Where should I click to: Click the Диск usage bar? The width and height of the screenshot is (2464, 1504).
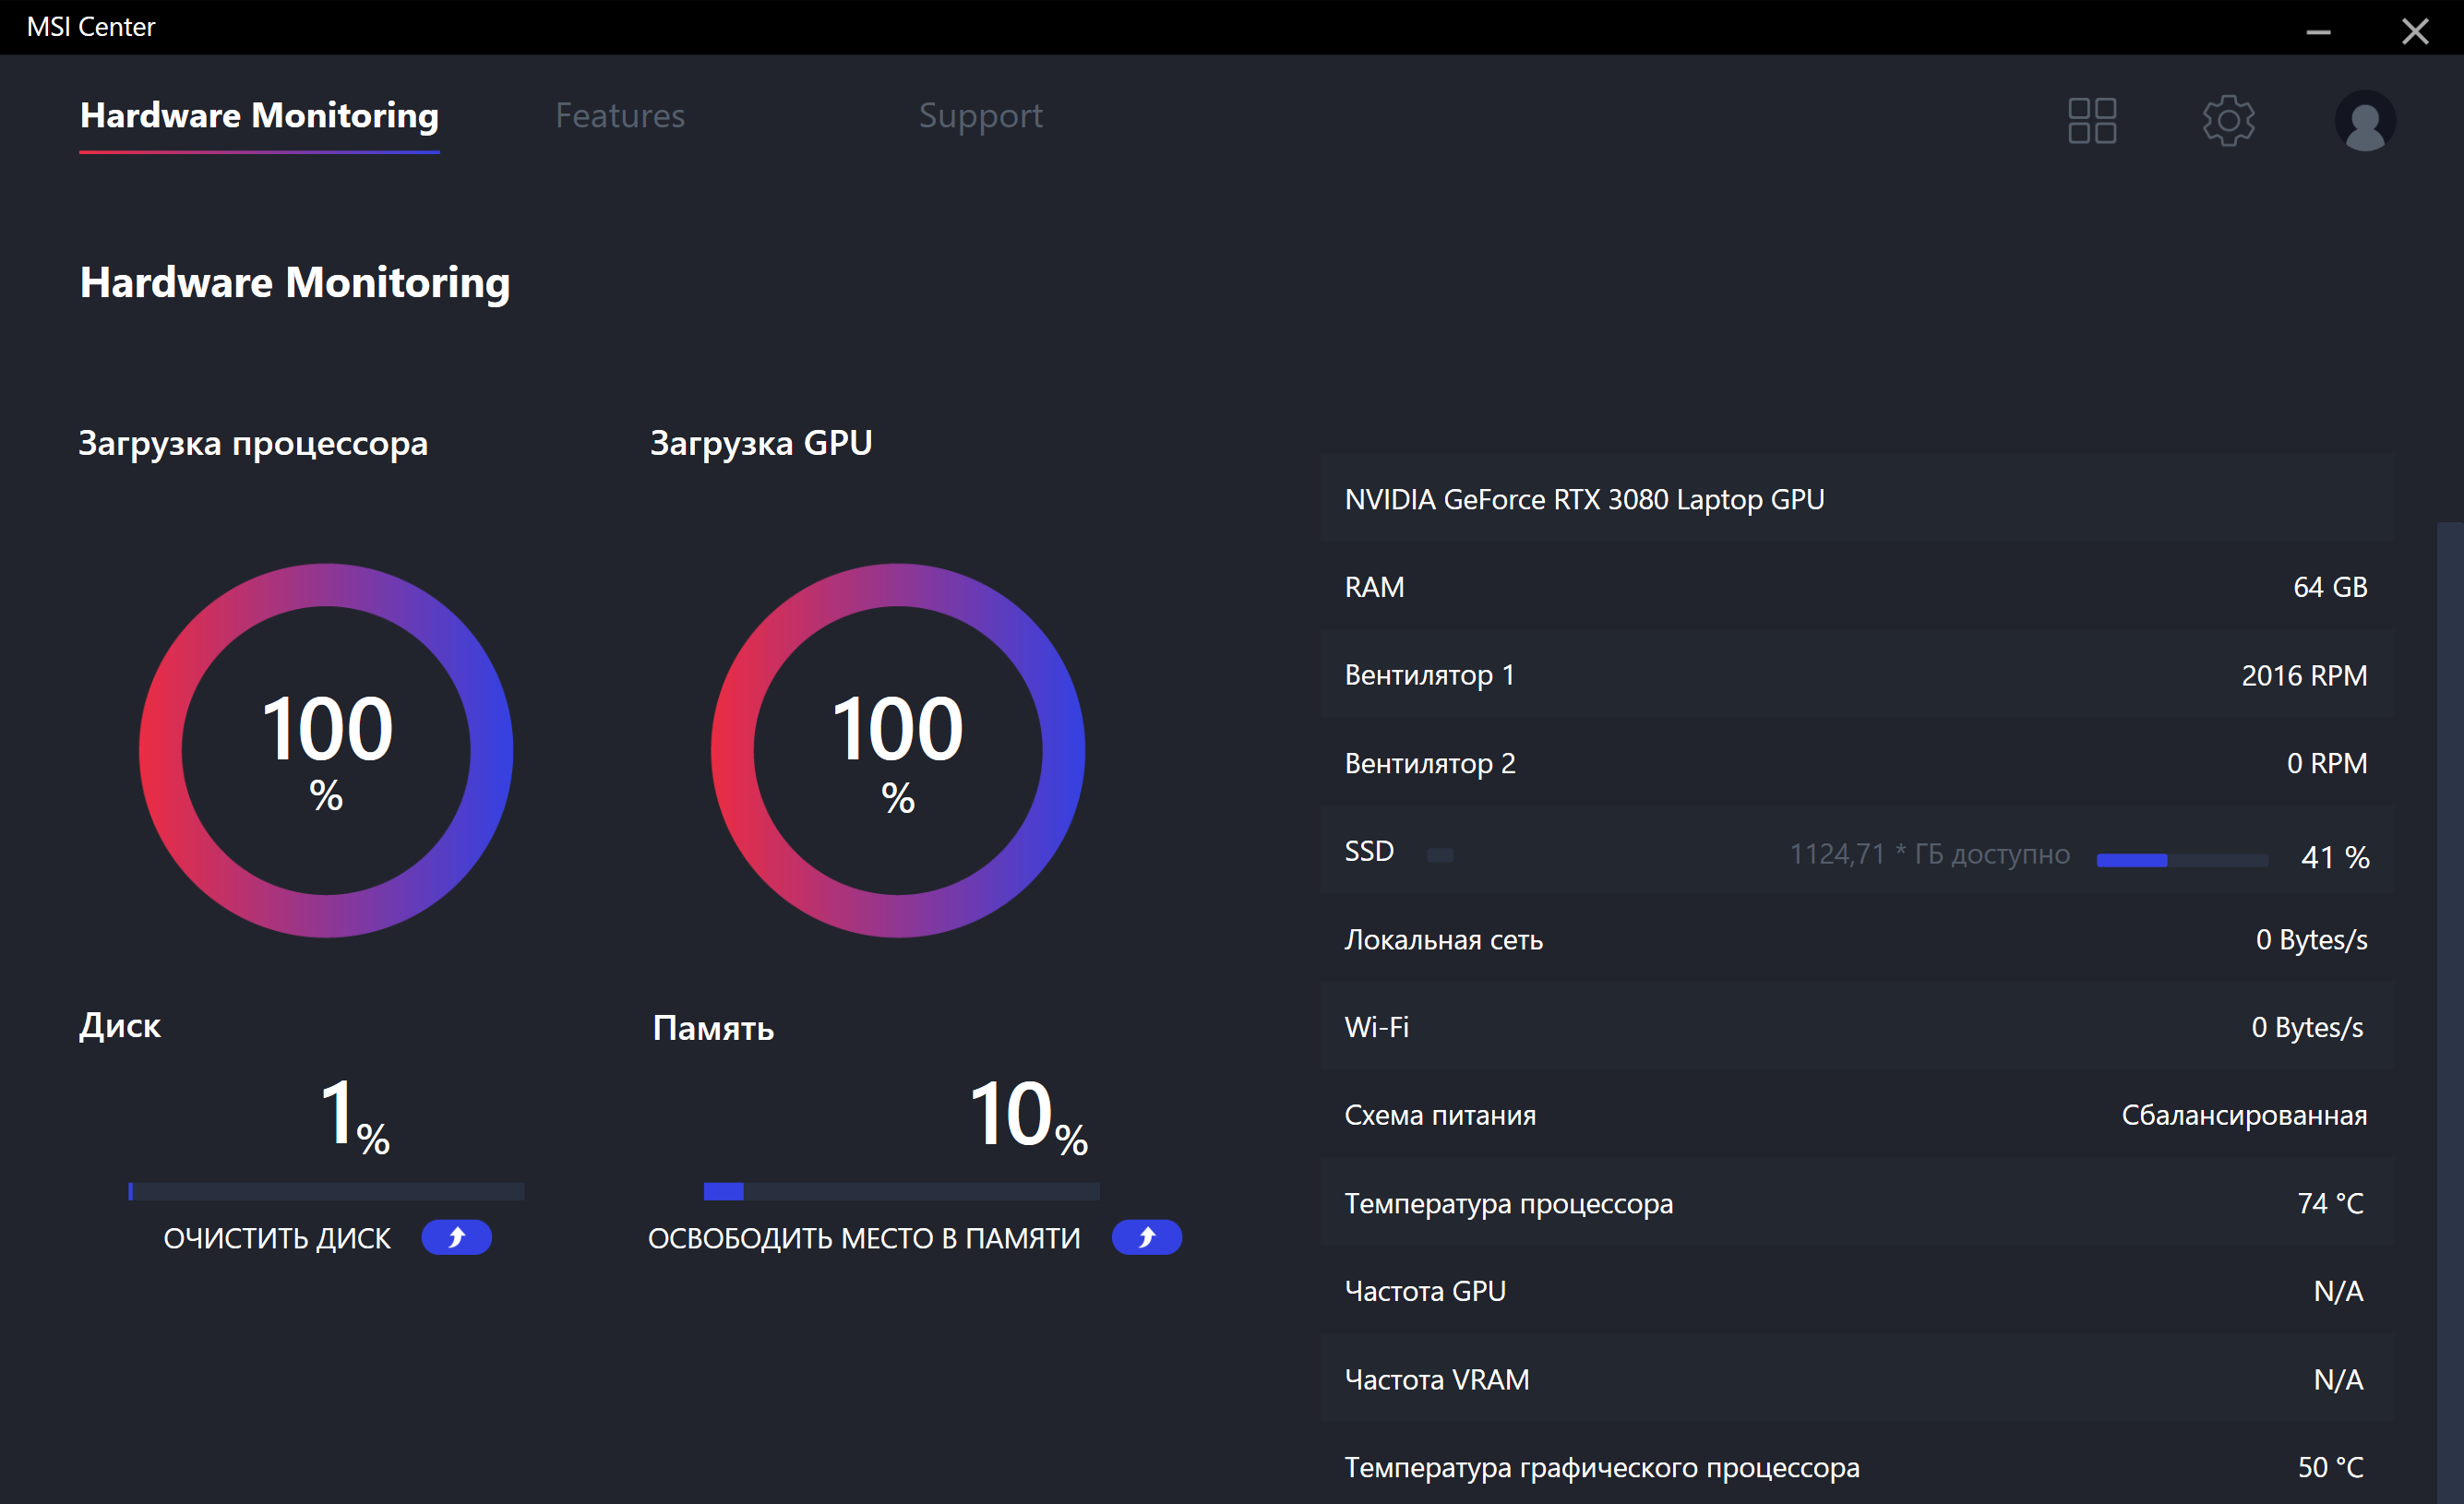click(326, 1191)
